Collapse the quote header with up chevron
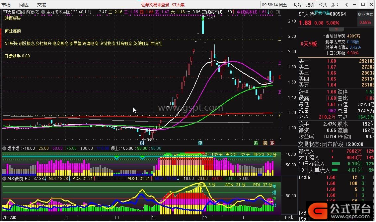Image resolution: width=376 pixels, height=222 pixels. click(336, 29)
